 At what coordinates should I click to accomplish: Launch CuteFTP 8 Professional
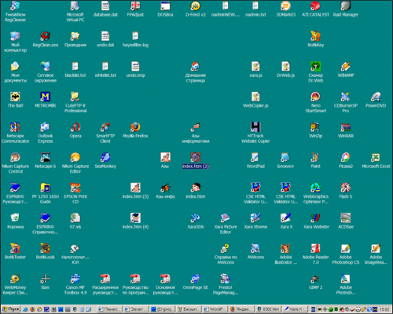click(75, 97)
